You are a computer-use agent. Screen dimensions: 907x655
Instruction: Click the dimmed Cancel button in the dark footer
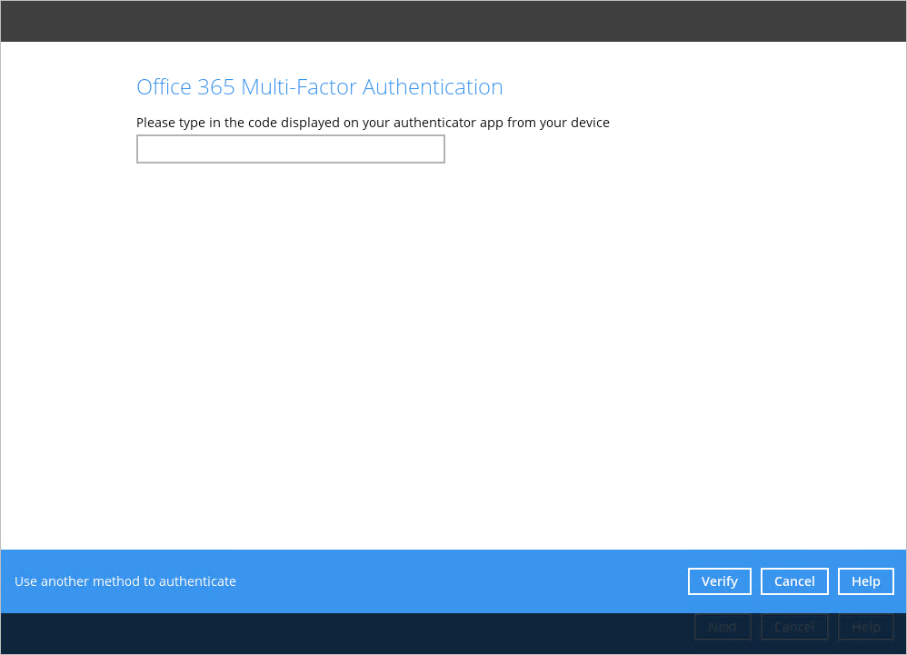point(794,627)
